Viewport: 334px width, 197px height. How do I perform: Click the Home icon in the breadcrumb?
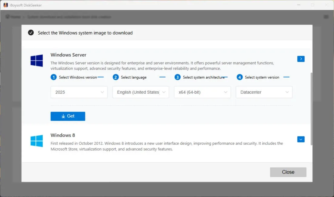7,17
